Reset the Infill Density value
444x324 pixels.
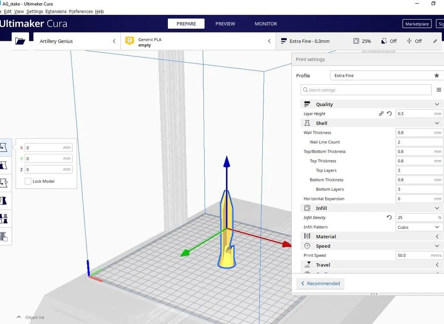pos(389,217)
